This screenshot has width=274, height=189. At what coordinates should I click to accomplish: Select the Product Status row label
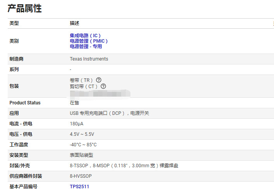point(25,102)
